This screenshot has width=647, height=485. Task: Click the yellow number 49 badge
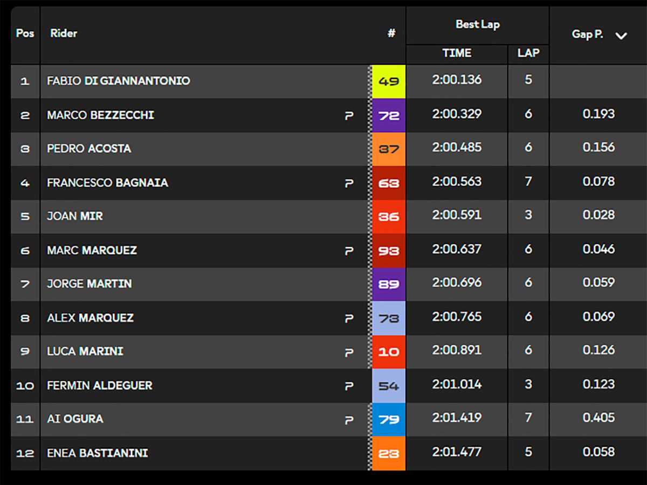coord(388,81)
